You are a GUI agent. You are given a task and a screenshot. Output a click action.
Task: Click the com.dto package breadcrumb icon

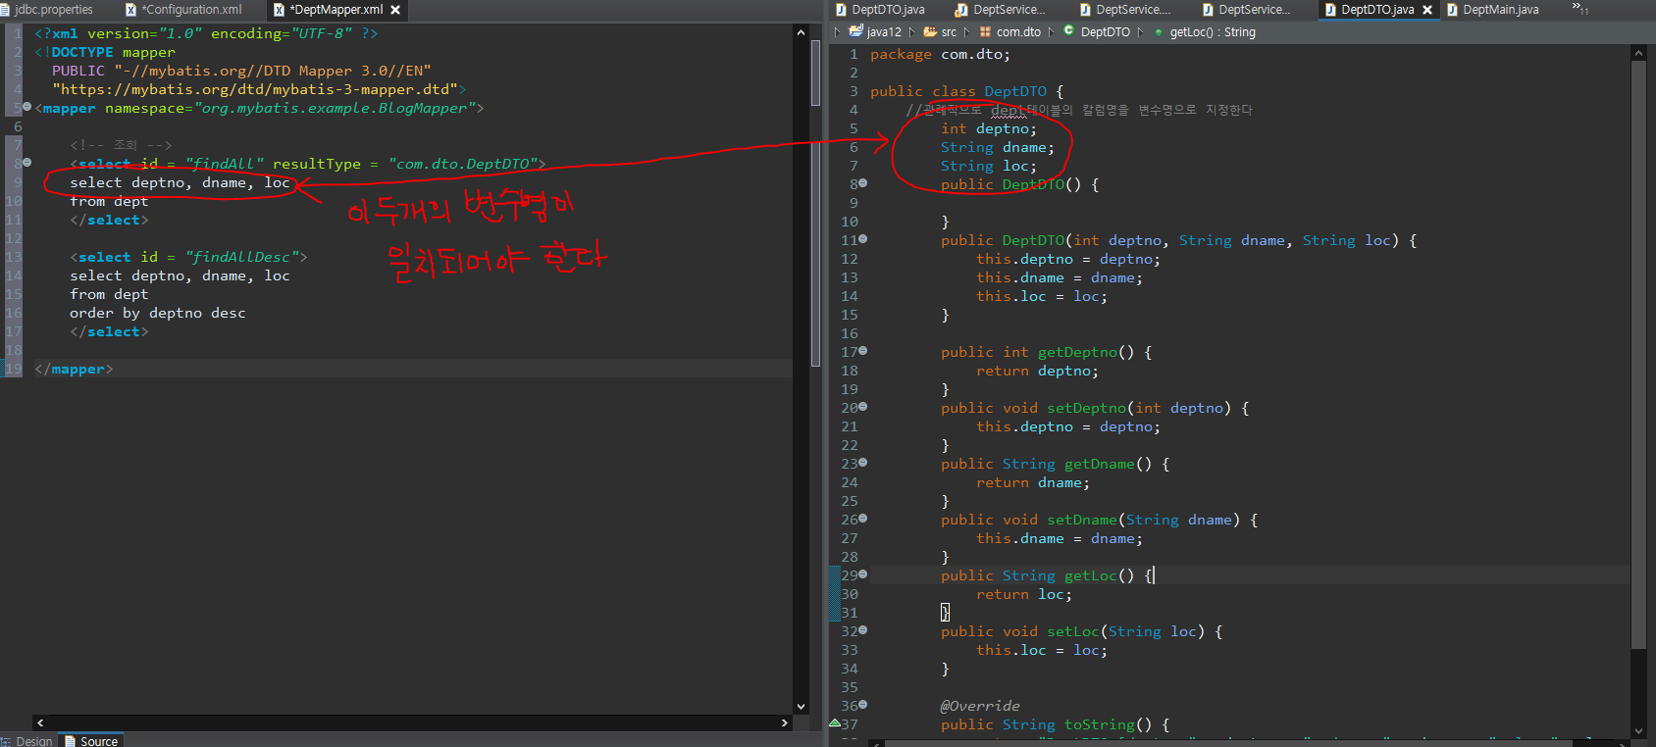[985, 32]
